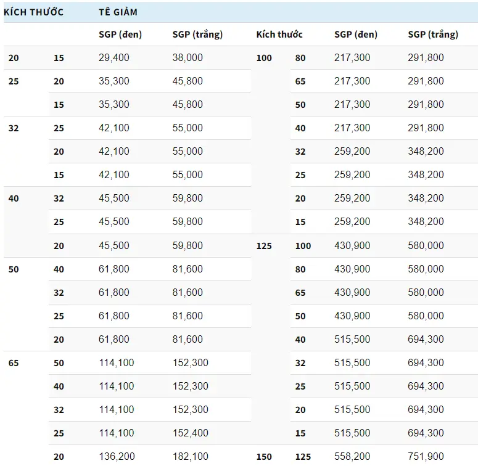This screenshot has height=466, width=478.
Task: Select the left SGP (đen) column header
Action: coord(120,35)
